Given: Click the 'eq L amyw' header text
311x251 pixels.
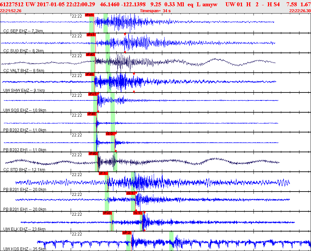Looking at the screenshot, I should pos(203,4).
